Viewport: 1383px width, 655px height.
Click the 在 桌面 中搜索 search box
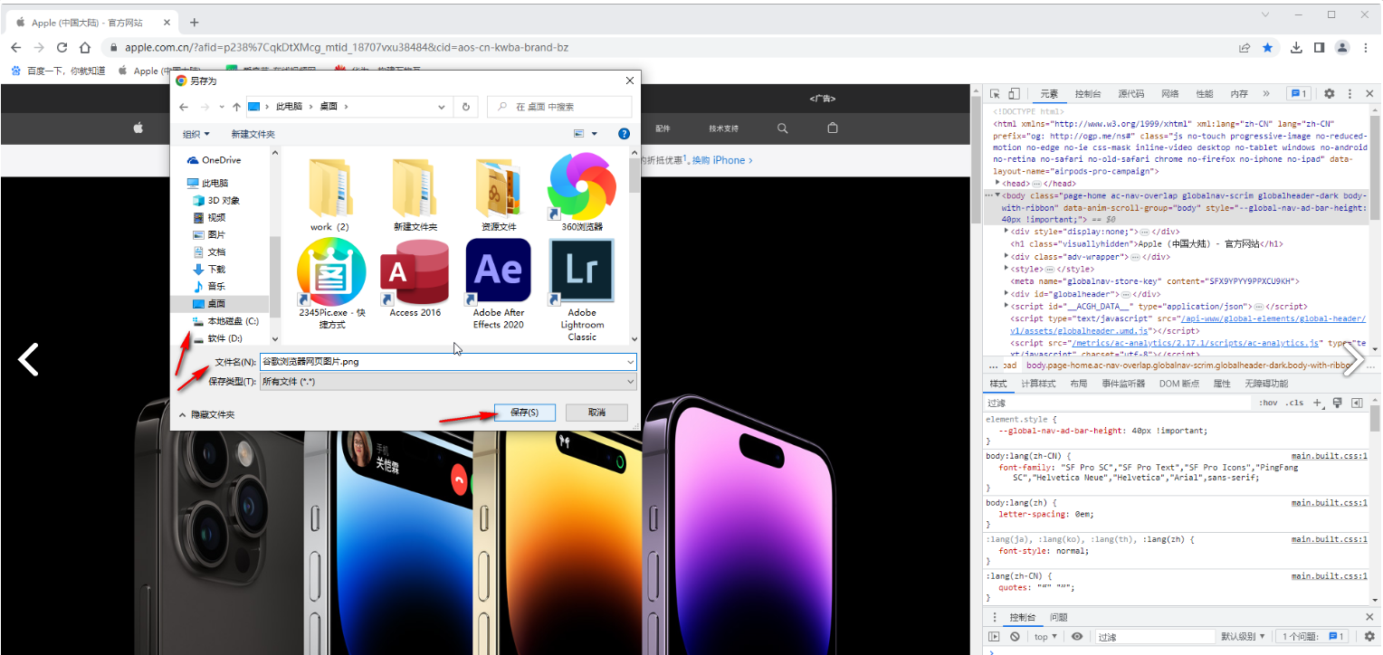pos(559,107)
